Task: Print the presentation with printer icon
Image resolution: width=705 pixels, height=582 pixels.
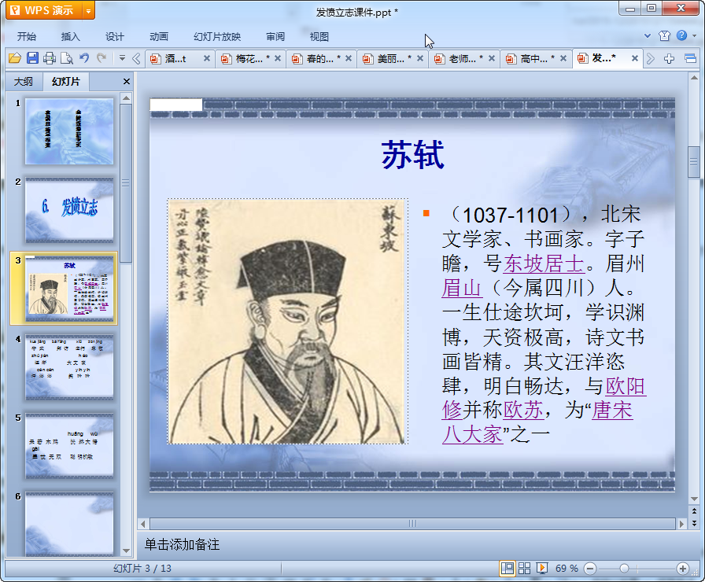Action: coord(50,58)
